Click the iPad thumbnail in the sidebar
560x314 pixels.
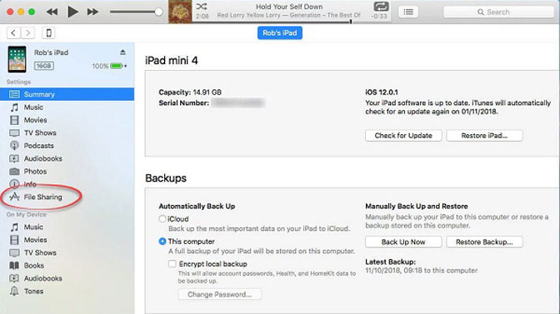pyautogui.click(x=17, y=59)
